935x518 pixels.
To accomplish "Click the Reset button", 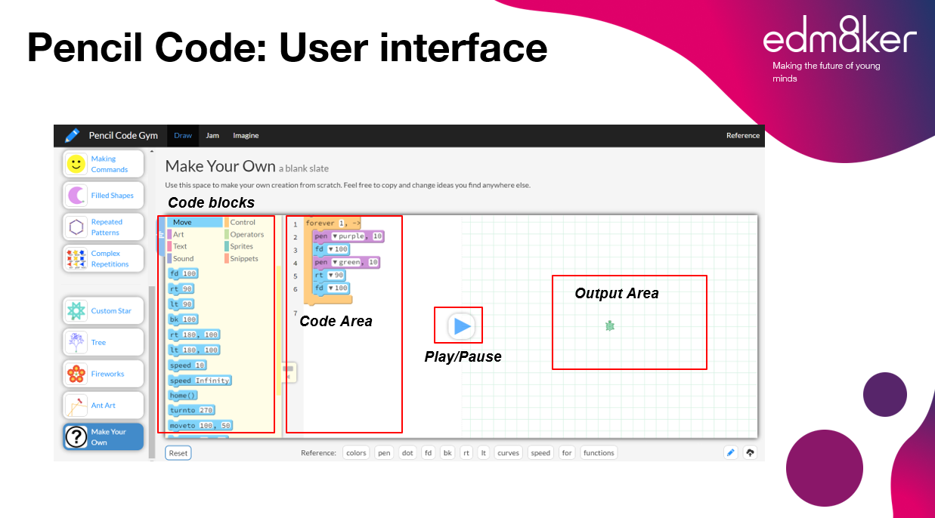I will 178,453.
